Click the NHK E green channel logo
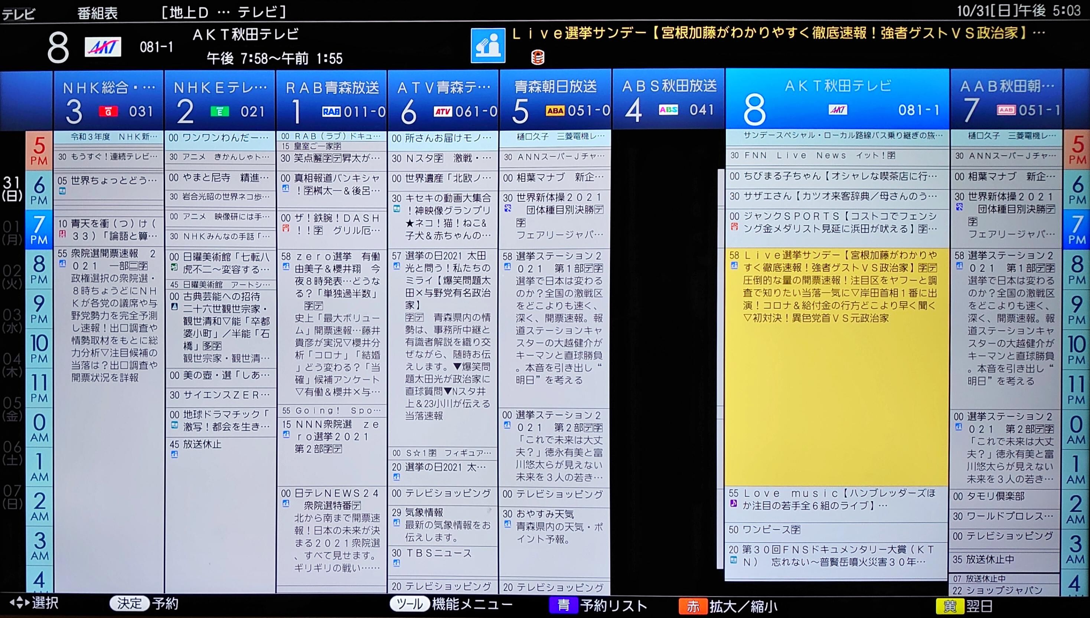The image size is (1090, 618). coord(220,112)
